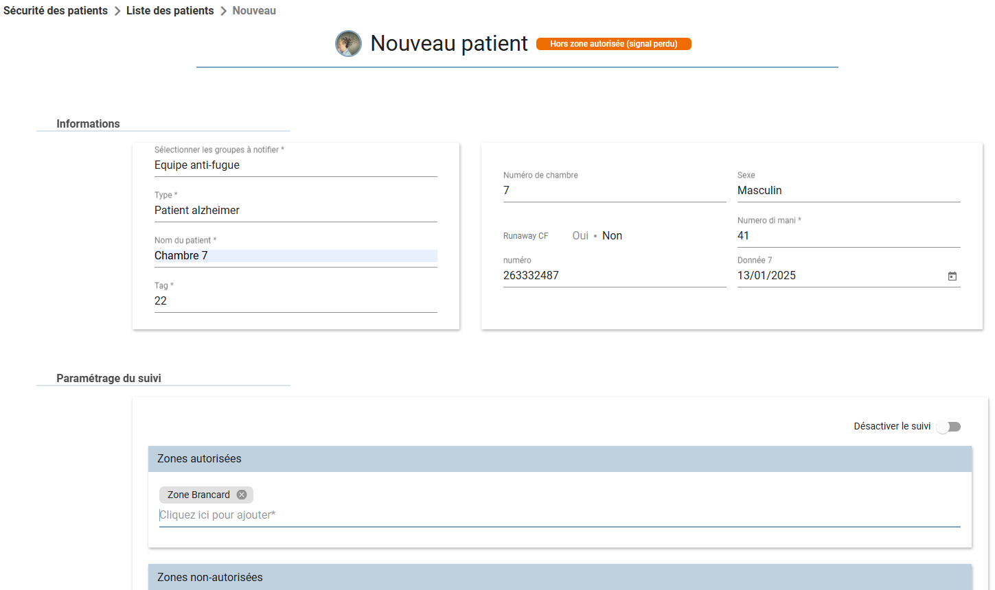
Task: Open the Tag dropdown showing 22
Action: coord(296,301)
